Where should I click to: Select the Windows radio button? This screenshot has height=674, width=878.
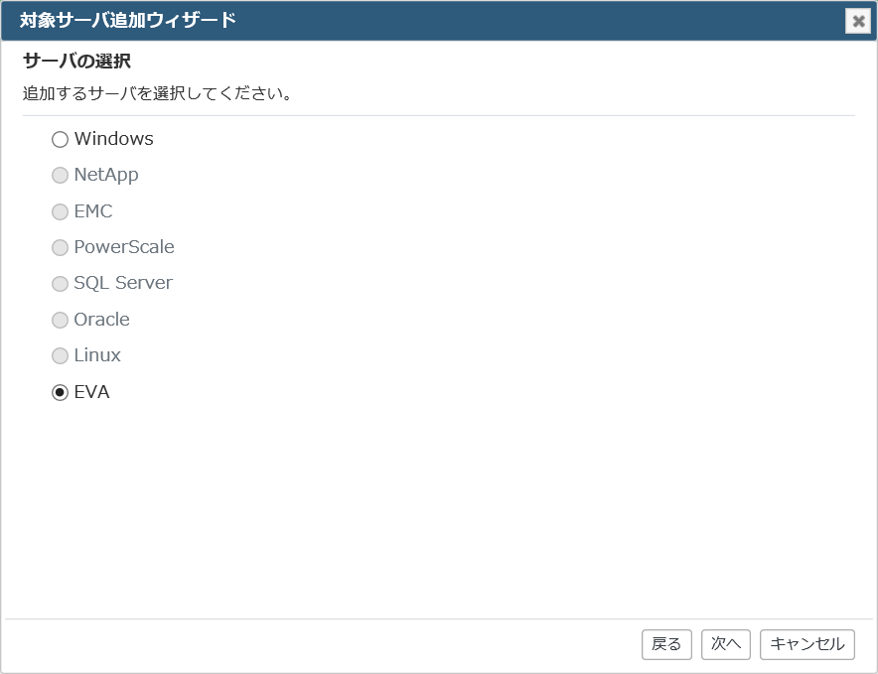[x=60, y=139]
